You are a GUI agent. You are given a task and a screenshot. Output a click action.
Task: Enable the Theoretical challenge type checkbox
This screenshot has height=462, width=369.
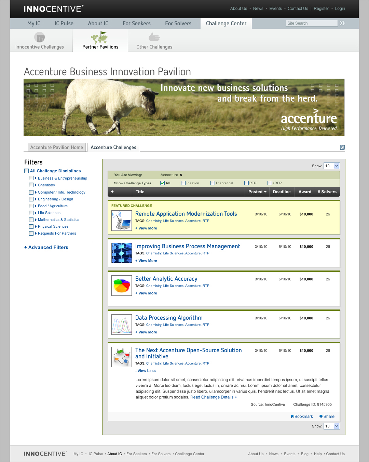(x=213, y=183)
